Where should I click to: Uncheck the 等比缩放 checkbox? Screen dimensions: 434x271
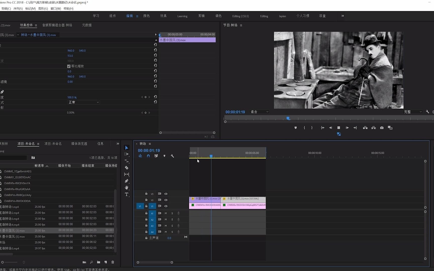tap(69, 66)
